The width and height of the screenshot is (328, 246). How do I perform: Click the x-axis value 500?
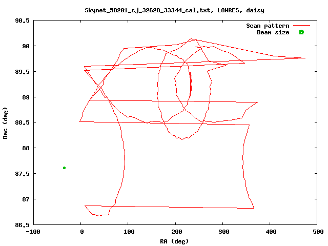pos(318,232)
